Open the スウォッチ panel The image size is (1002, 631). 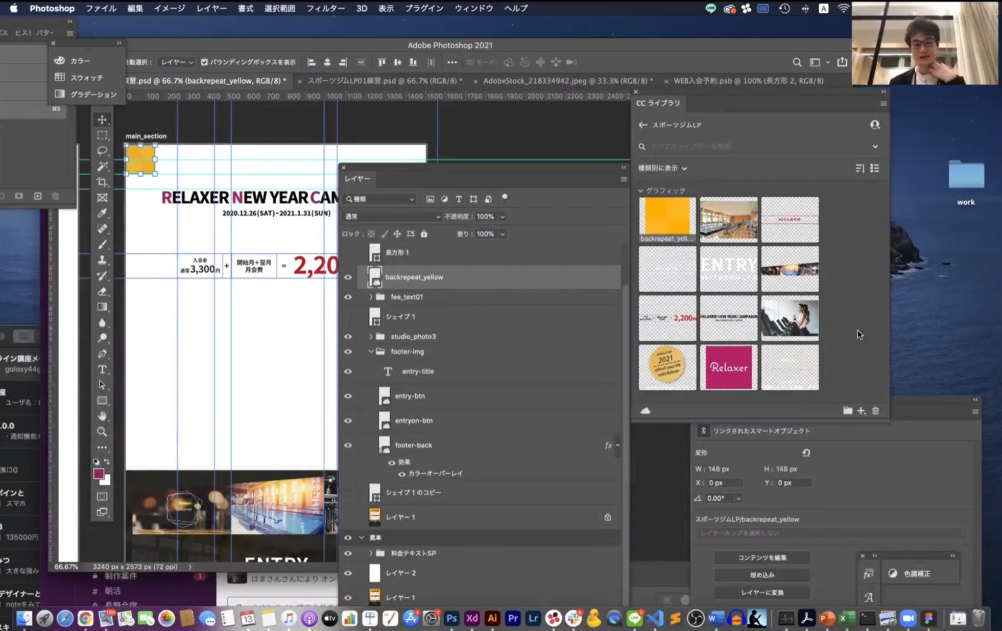pos(86,78)
